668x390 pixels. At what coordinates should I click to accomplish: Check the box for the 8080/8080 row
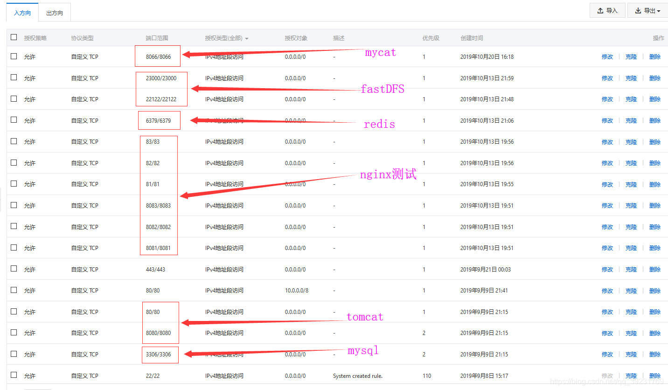pyautogui.click(x=14, y=332)
